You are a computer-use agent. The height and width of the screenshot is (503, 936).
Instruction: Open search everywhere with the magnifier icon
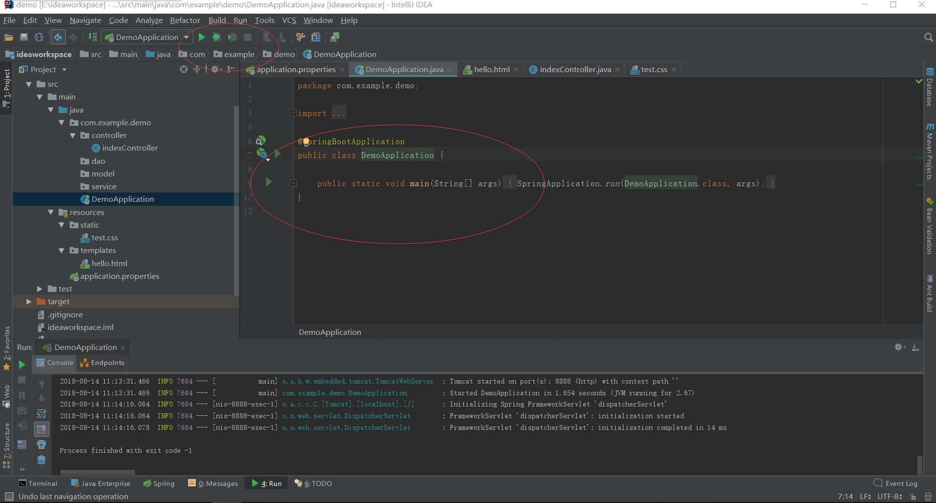(x=928, y=37)
